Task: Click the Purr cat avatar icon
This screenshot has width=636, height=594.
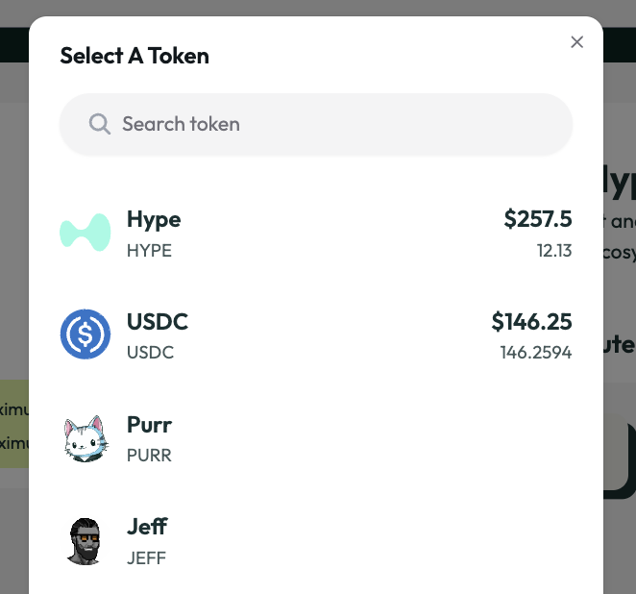Action: [86, 438]
